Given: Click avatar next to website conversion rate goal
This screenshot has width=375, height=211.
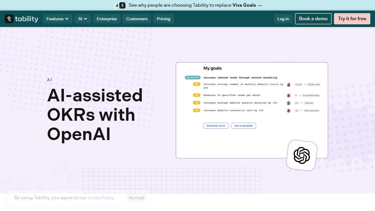Looking at the screenshot, I should tap(289, 110).
